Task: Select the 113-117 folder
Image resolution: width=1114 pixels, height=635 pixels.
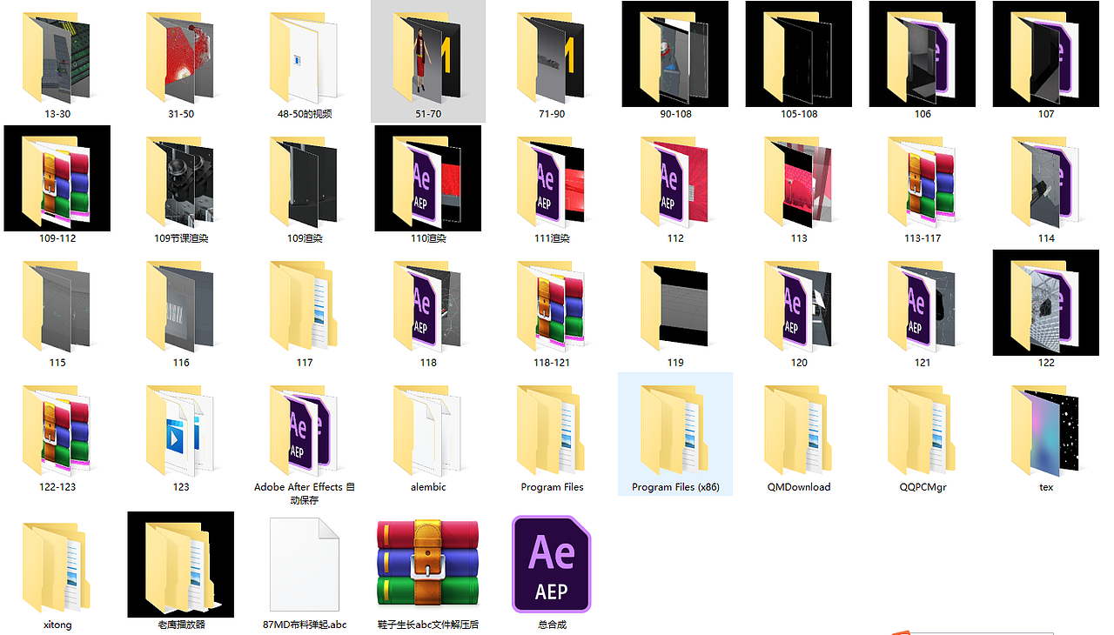Action: coord(923,182)
